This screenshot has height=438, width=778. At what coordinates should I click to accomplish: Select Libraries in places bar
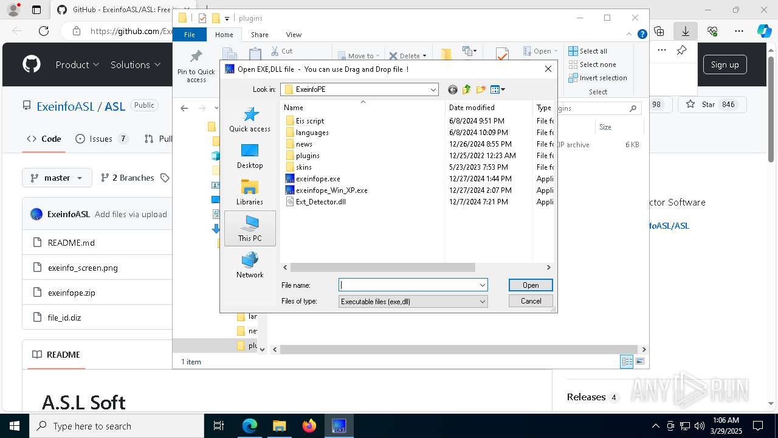coord(250,192)
